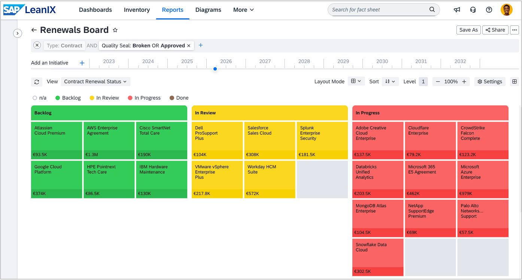522x280 pixels.
Task: Click the Save As button
Action: click(x=468, y=30)
